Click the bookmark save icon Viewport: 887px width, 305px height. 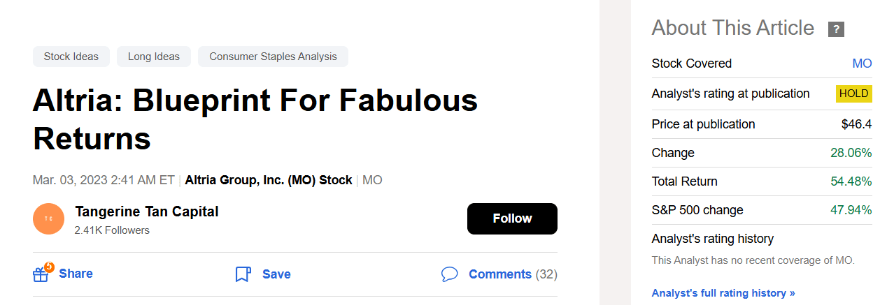point(243,274)
